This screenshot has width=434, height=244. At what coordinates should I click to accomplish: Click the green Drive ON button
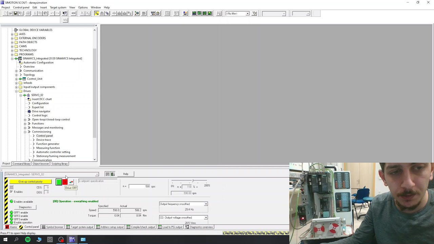click(59, 182)
